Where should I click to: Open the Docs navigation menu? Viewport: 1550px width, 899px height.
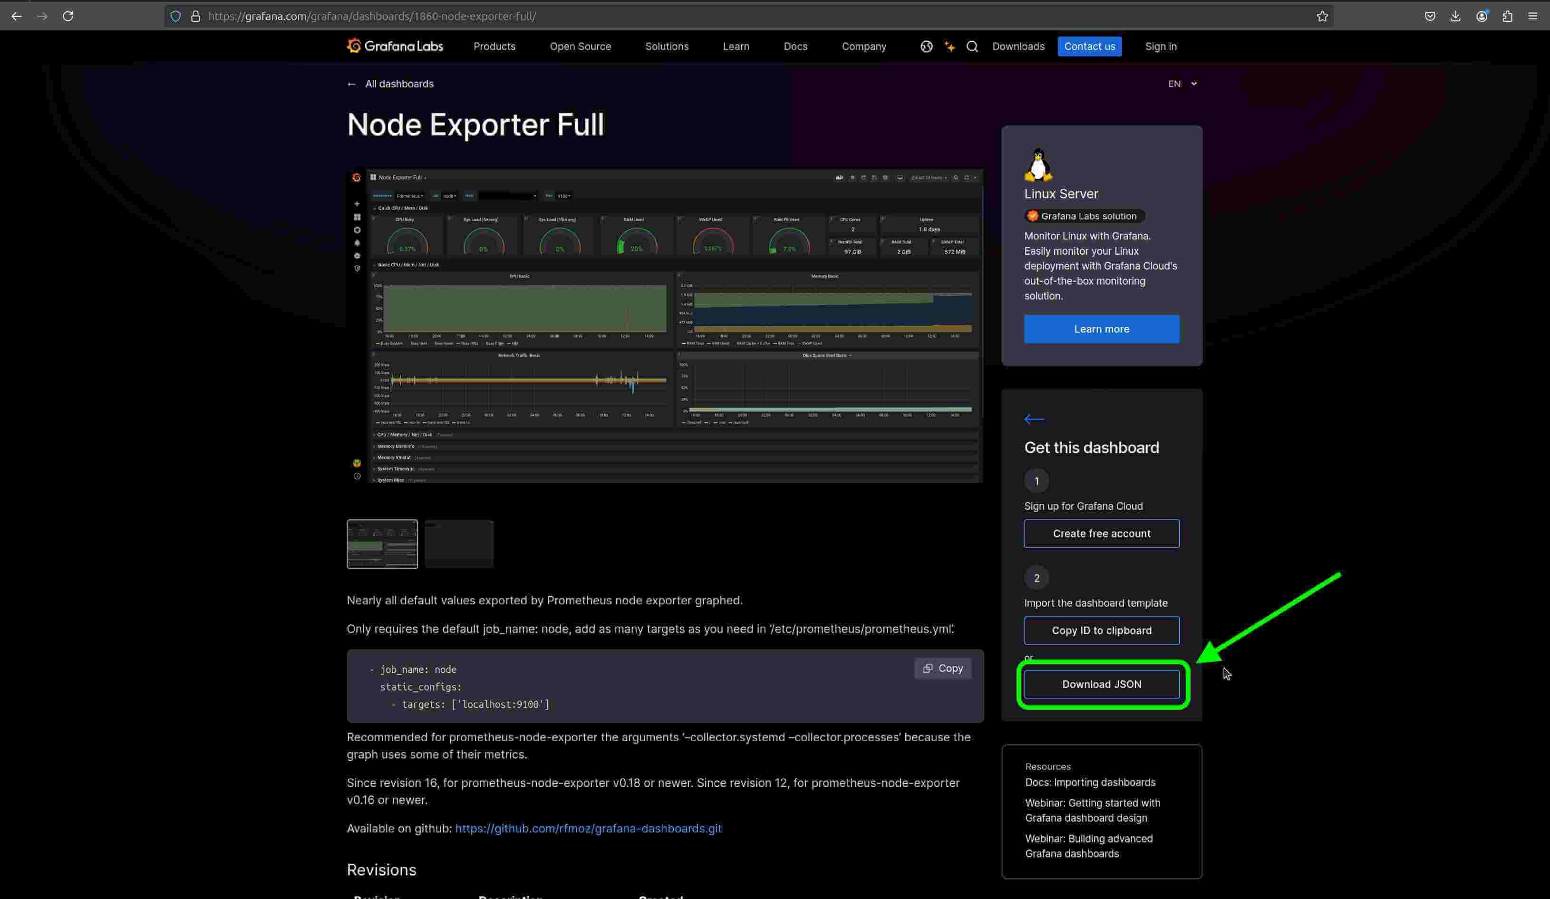pyautogui.click(x=795, y=46)
